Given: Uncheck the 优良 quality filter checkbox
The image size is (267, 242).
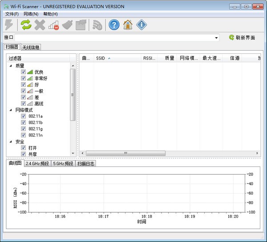Looking at the screenshot, I should [24, 72].
